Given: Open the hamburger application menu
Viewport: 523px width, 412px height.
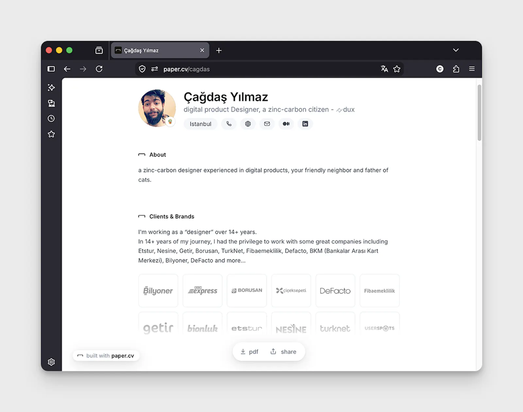Looking at the screenshot, I should click(x=472, y=69).
